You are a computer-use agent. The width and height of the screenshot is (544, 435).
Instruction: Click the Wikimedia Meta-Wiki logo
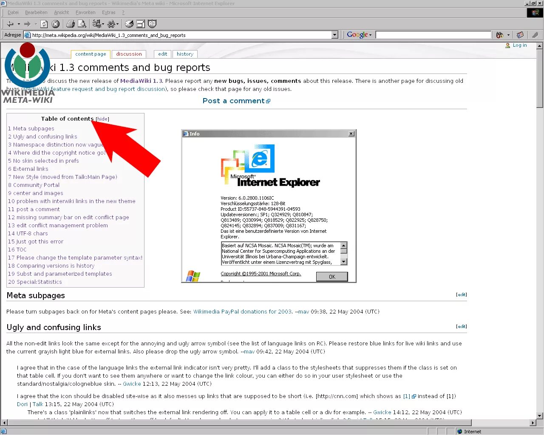pyautogui.click(x=28, y=73)
